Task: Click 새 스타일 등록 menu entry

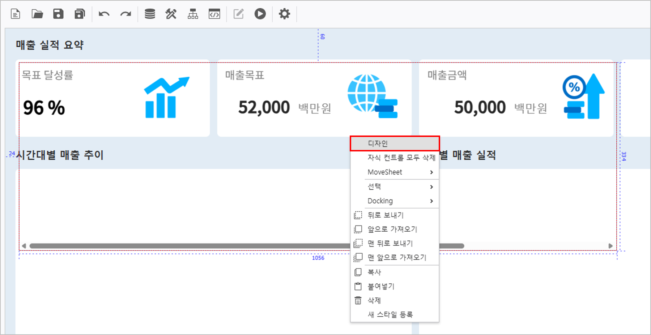Action: click(390, 314)
